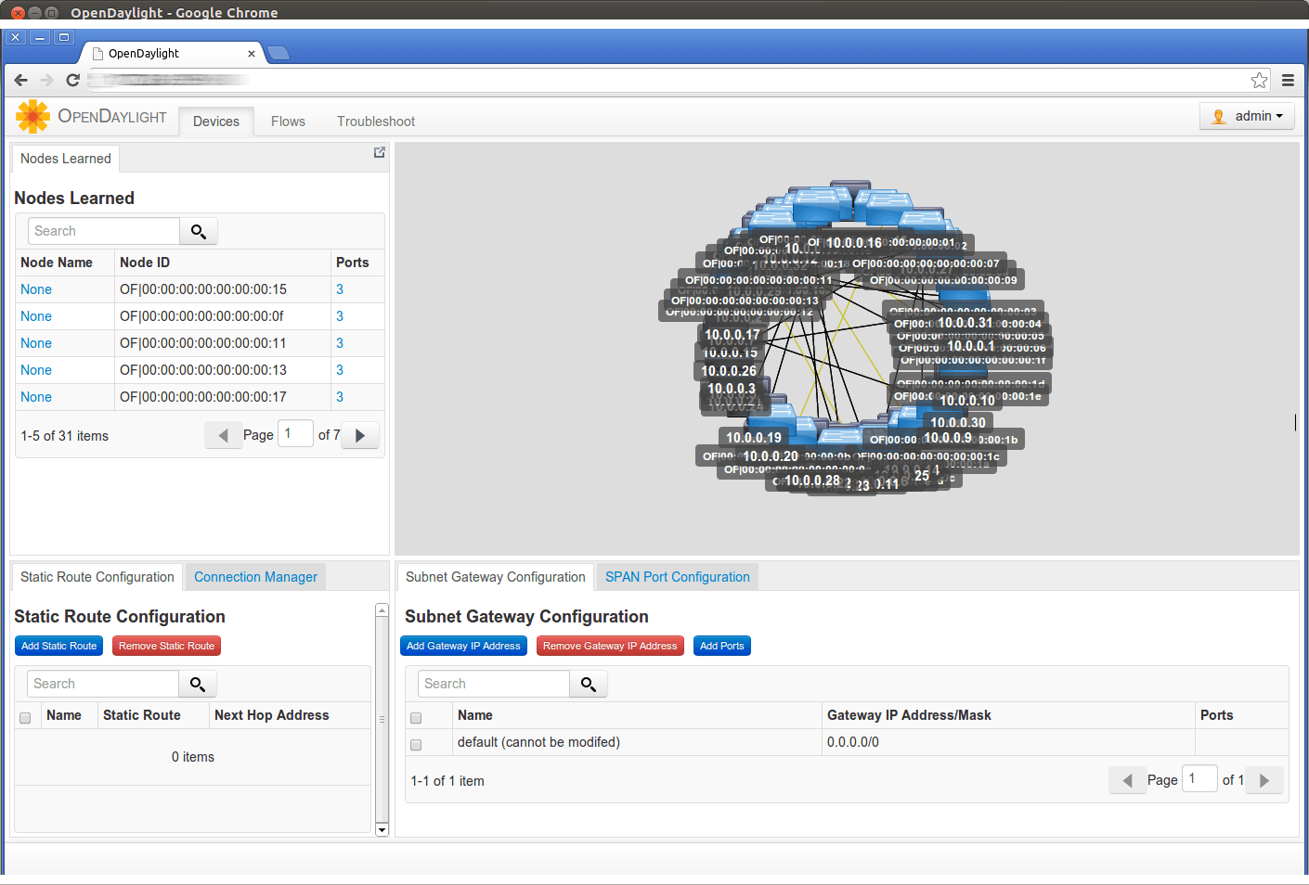Select topology node labeled 10.0.0.26

(729, 371)
